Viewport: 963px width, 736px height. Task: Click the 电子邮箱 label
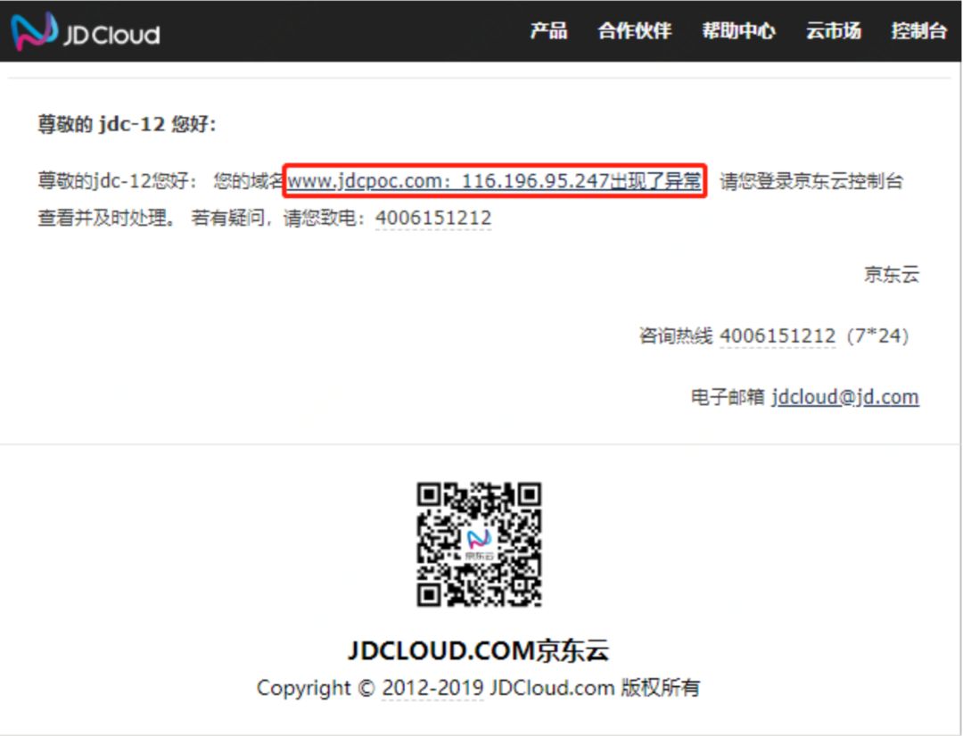pos(728,397)
